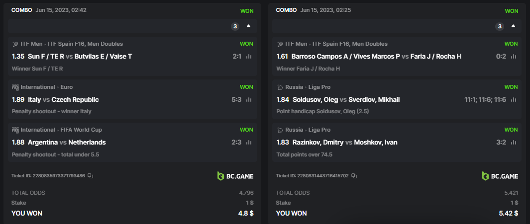This screenshot has width=530, height=224.
Task: Open stats icon for Razinkov vs Moshkov
Action: pyautogui.click(x=514, y=143)
